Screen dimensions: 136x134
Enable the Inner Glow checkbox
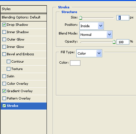point(4,47)
